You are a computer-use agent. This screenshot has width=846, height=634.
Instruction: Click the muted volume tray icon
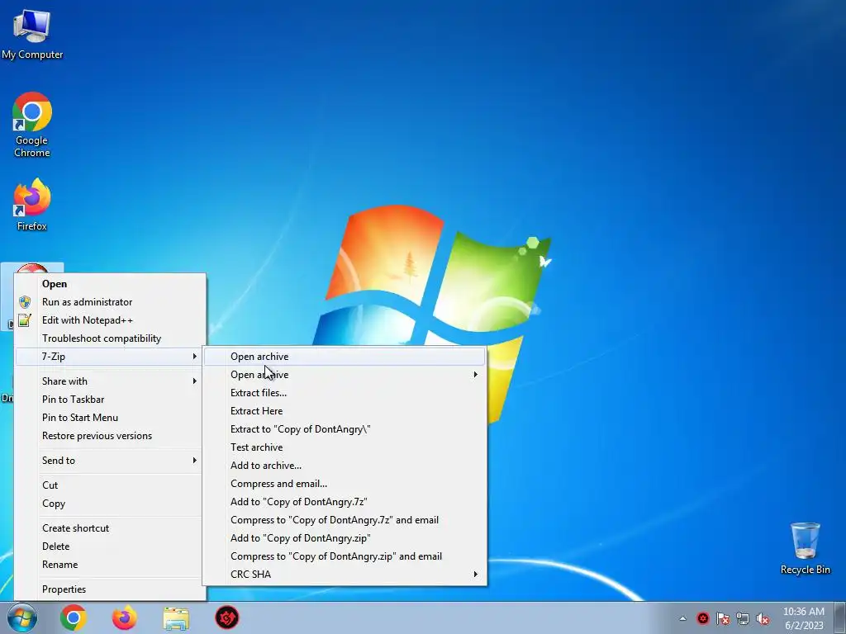click(763, 618)
